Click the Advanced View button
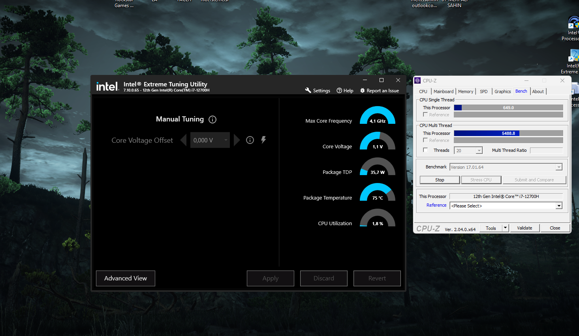 coord(125,278)
